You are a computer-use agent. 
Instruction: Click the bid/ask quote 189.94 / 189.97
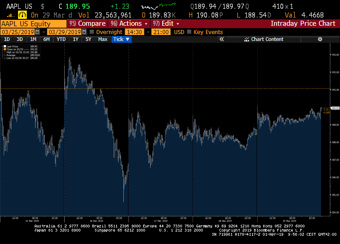click(219, 6)
